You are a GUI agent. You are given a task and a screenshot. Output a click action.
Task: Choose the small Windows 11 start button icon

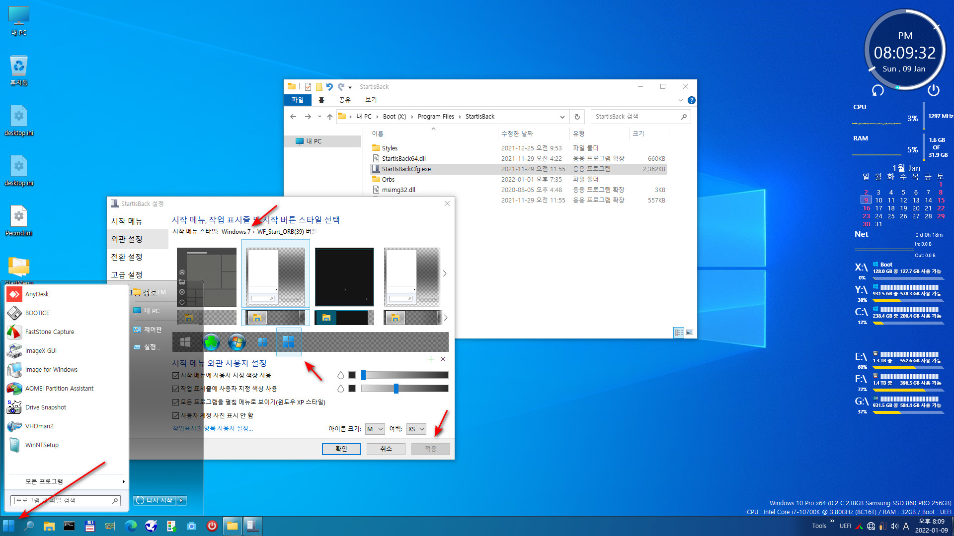pos(263,342)
